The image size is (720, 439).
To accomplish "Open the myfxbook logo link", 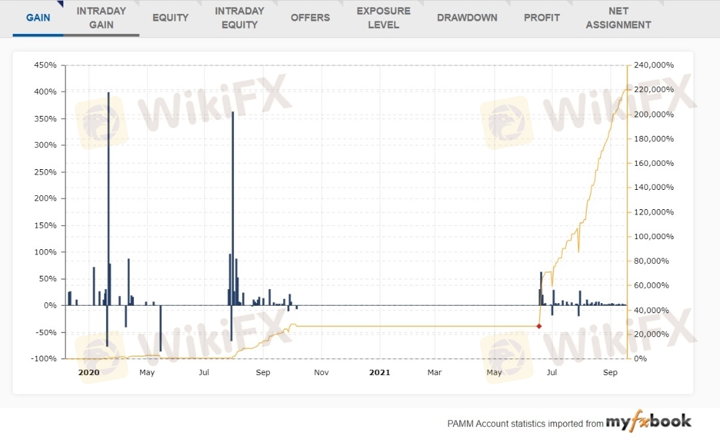I will pos(648,422).
